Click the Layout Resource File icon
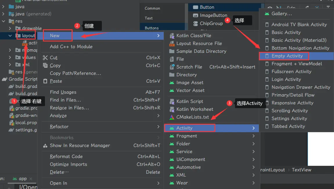Image resolution: width=334 pixels, height=189 pixels. [171, 43]
